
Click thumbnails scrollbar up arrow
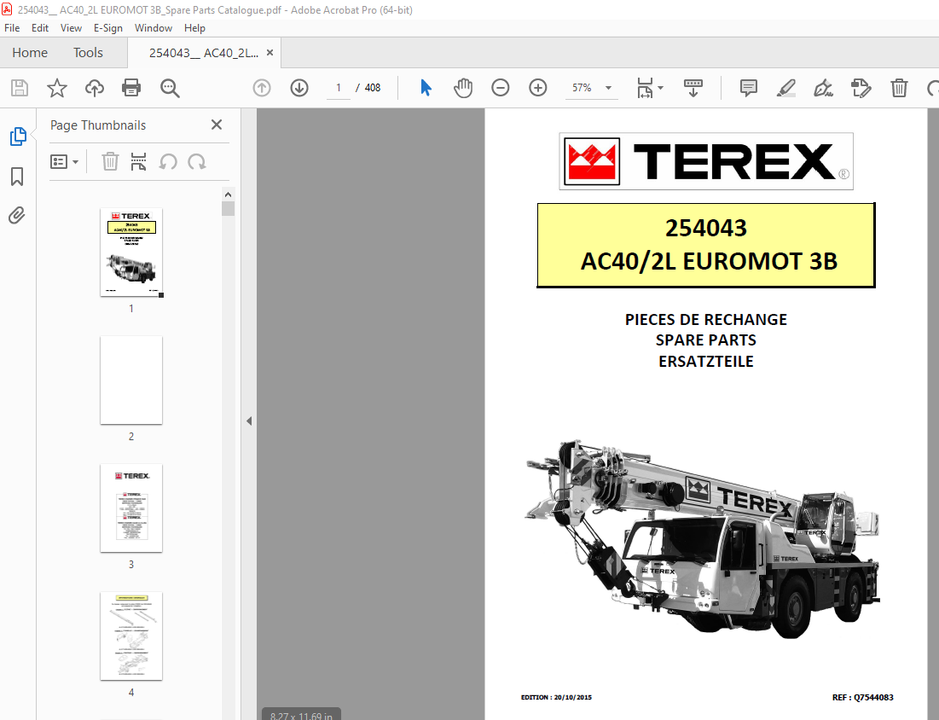pyautogui.click(x=228, y=195)
